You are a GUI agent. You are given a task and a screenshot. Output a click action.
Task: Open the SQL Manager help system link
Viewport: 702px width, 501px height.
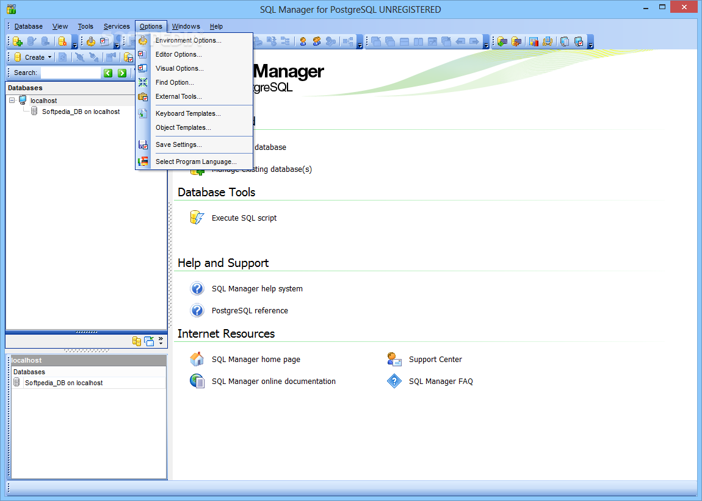(x=257, y=289)
